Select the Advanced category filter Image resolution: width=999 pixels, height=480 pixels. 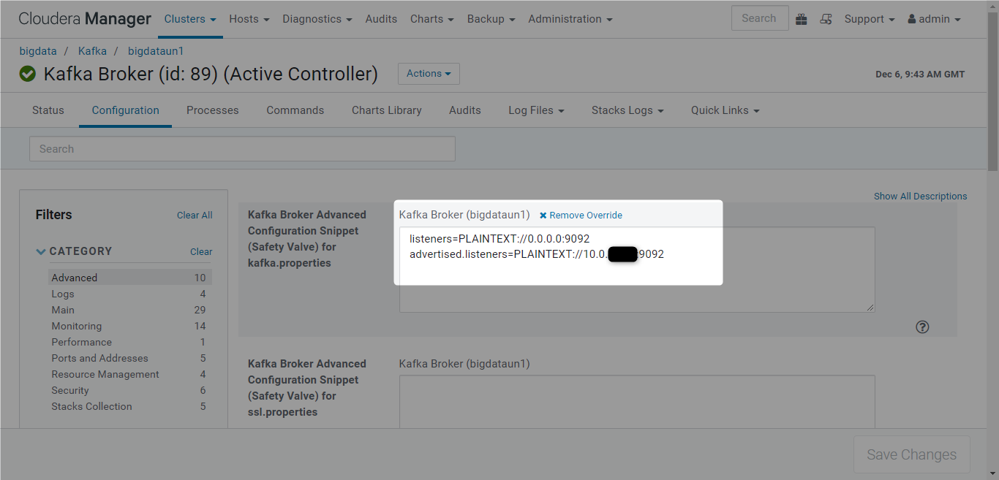coord(74,278)
